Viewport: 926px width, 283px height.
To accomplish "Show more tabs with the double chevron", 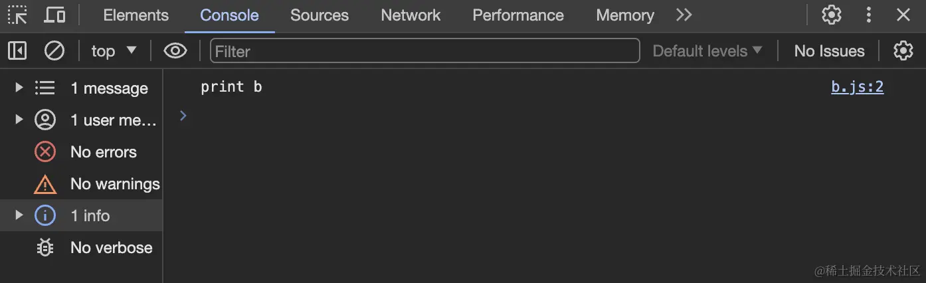I will (x=684, y=15).
